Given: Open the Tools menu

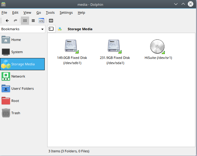Looking at the screenshot, I should [x=50, y=13].
